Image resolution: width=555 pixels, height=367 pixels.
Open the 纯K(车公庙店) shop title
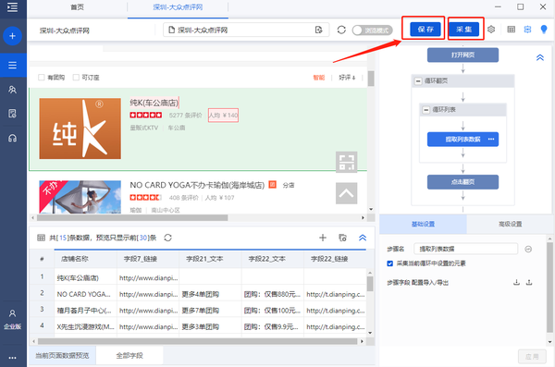click(154, 103)
